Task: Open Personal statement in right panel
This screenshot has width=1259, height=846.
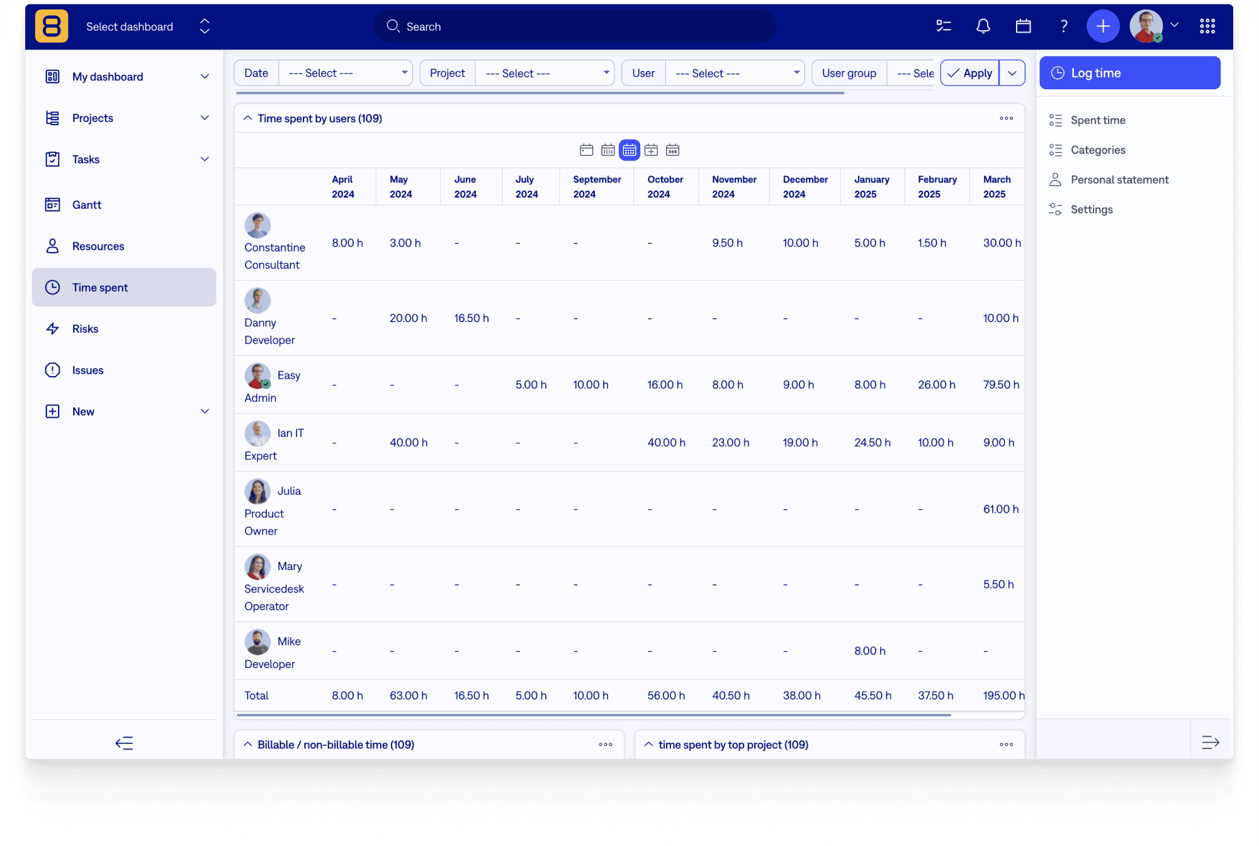Action: click(x=1119, y=180)
